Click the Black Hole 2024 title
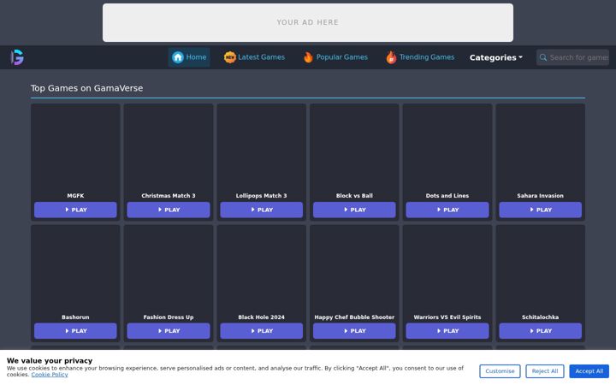The height and width of the screenshot is (385, 616). [x=261, y=317]
